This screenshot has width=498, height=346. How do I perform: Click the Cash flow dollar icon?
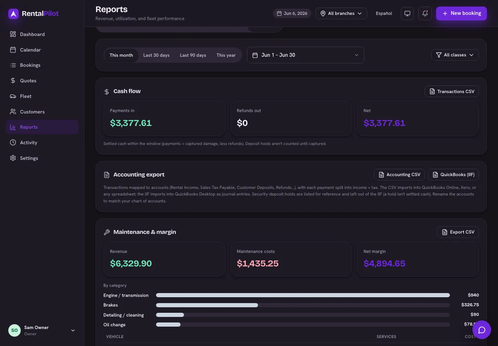coord(107,92)
